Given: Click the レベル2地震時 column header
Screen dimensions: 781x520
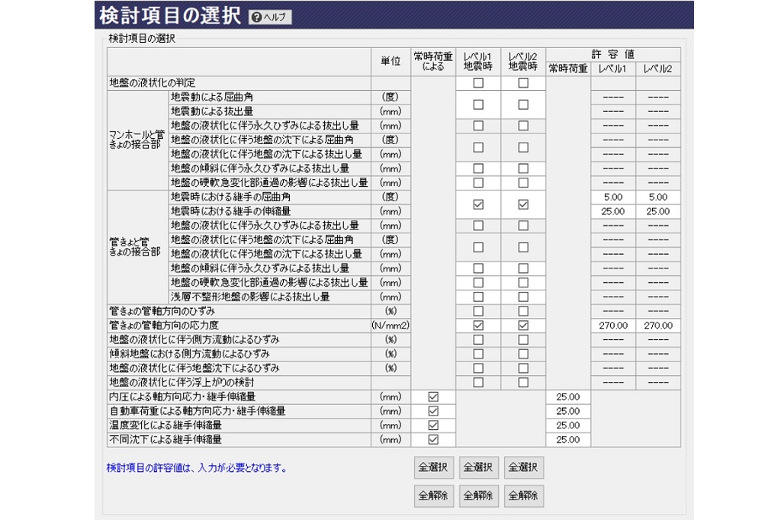Looking at the screenshot, I should (523, 61).
